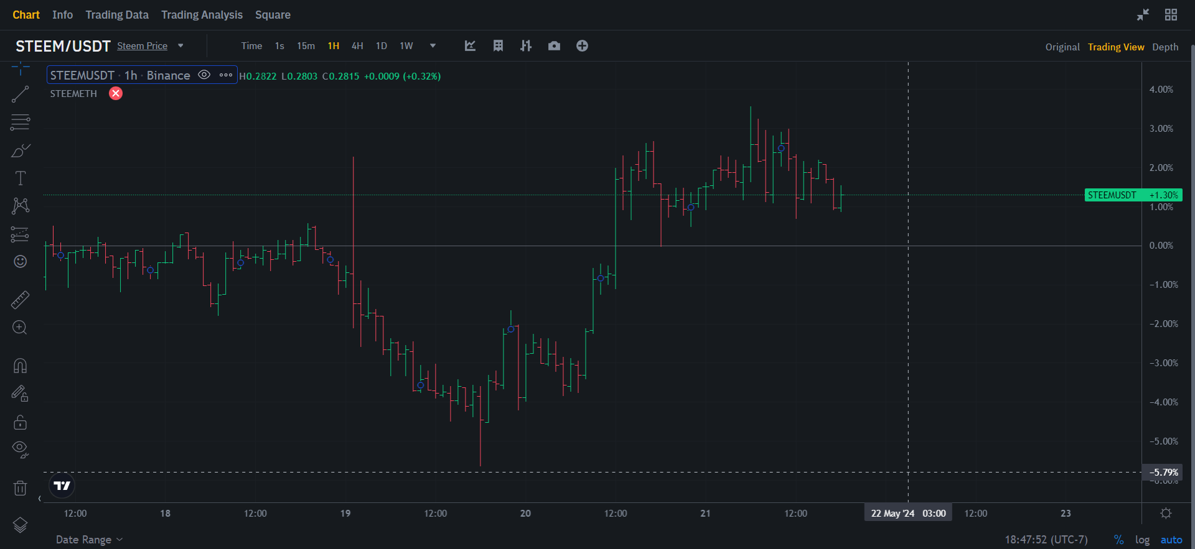
Task: Select the 1s interval
Action: [279, 46]
